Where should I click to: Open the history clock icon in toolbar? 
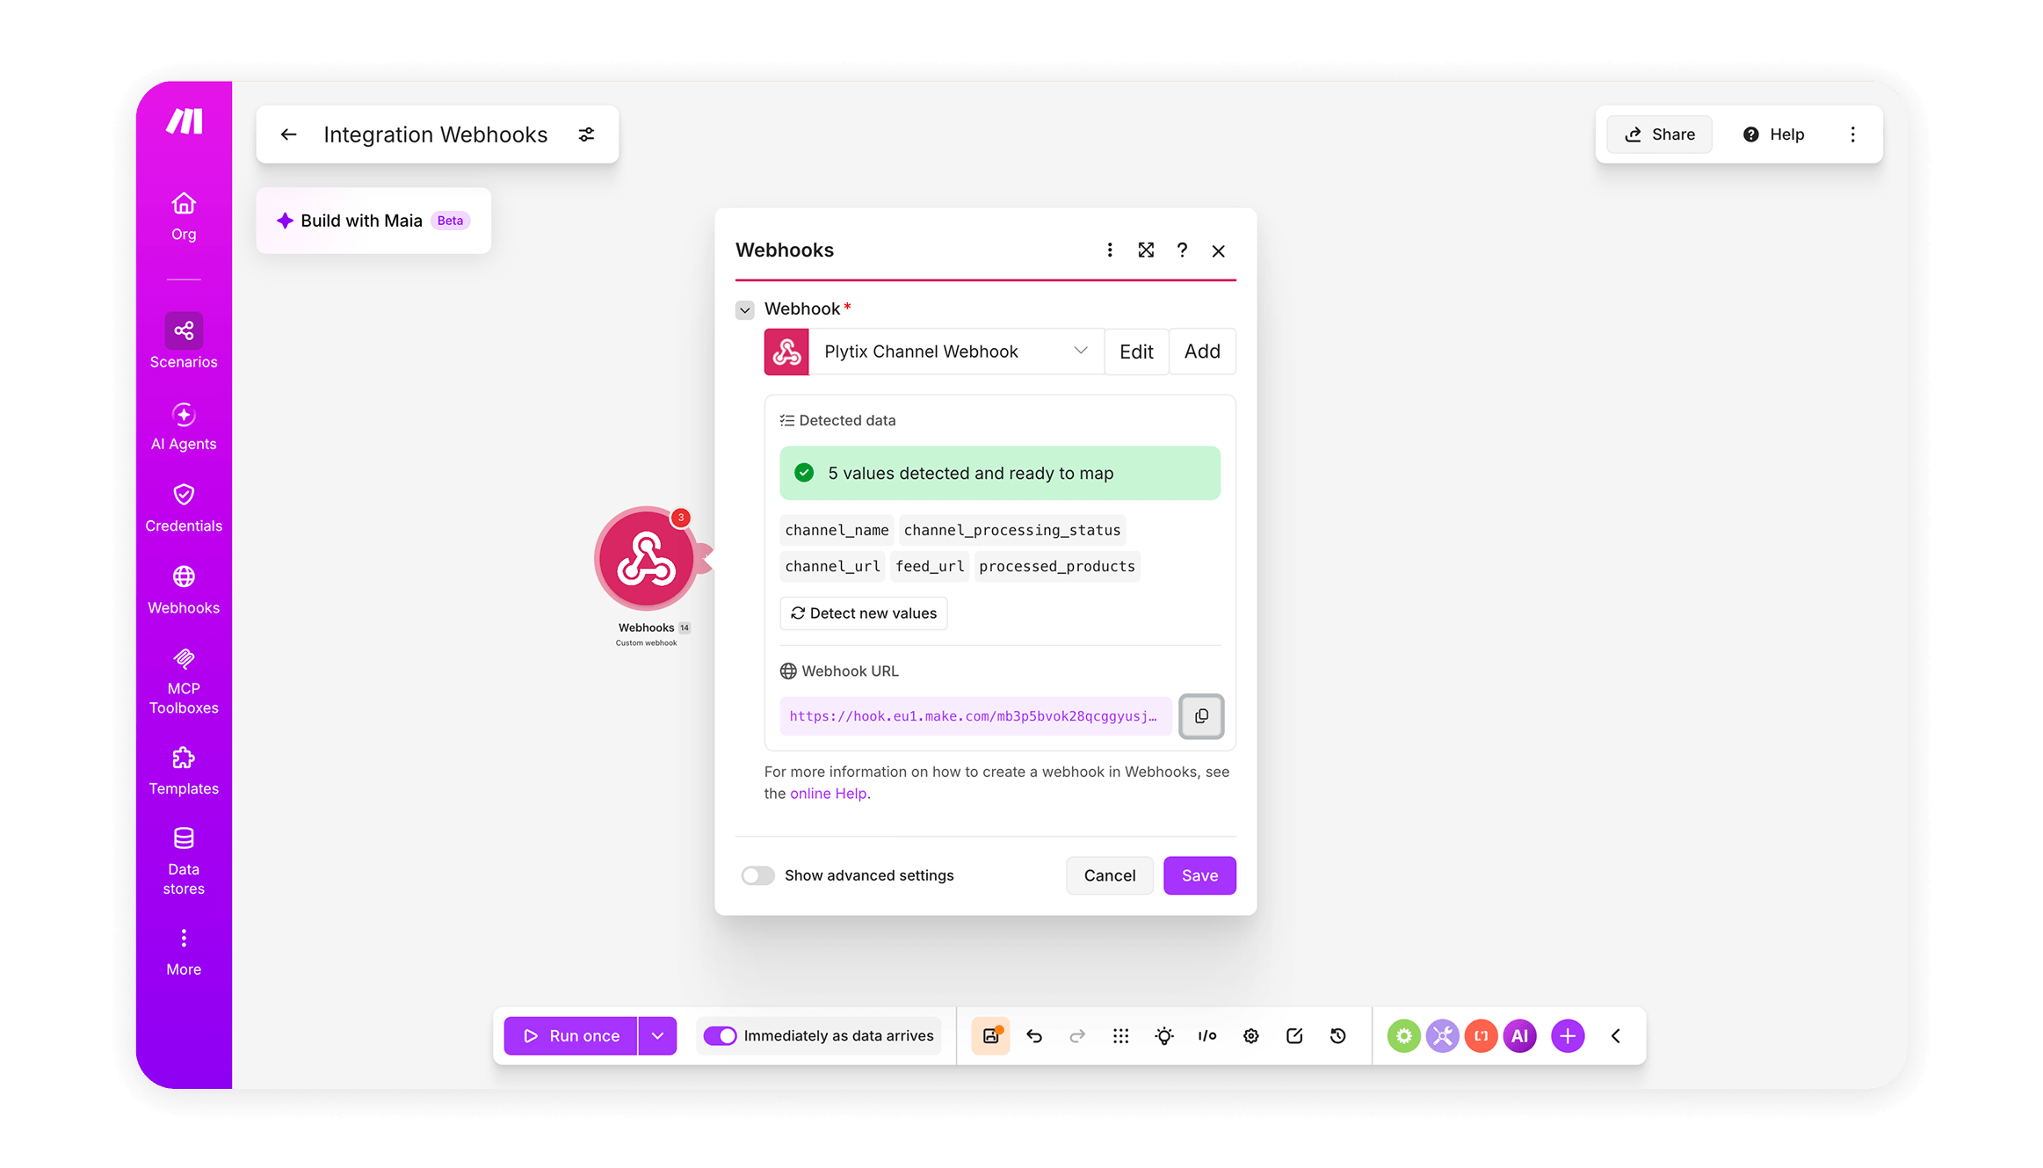pyautogui.click(x=1338, y=1036)
